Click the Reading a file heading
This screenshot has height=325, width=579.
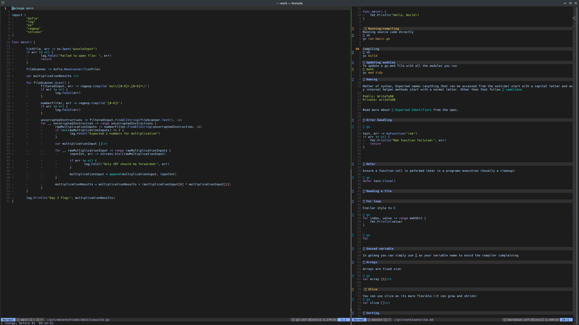(x=379, y=191)
